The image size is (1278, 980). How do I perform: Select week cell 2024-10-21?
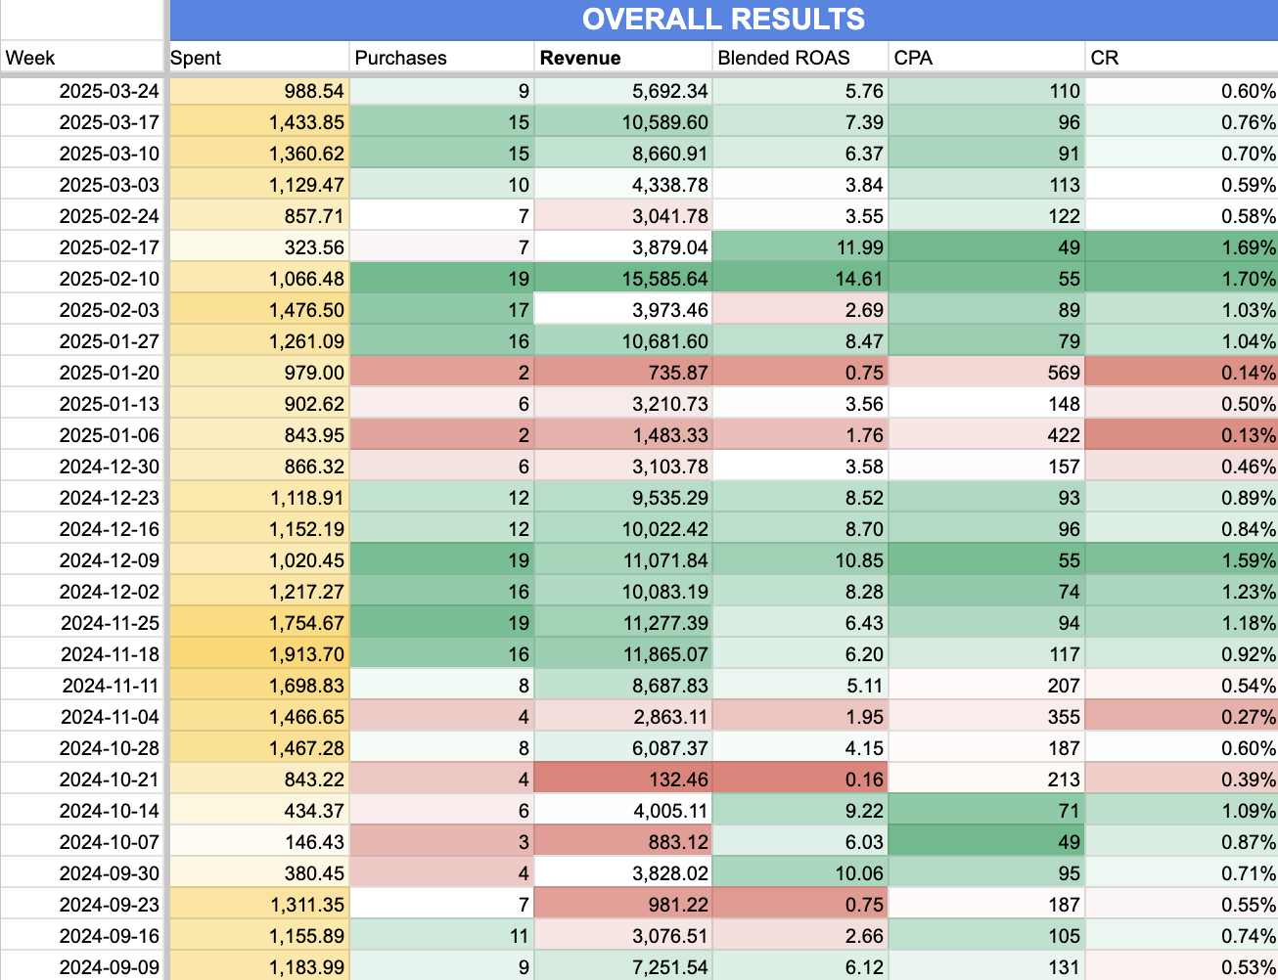(x=81, y=780)
